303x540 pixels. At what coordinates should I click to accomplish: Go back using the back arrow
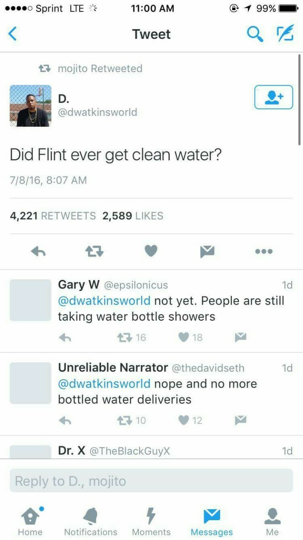(x=13, y=34)
